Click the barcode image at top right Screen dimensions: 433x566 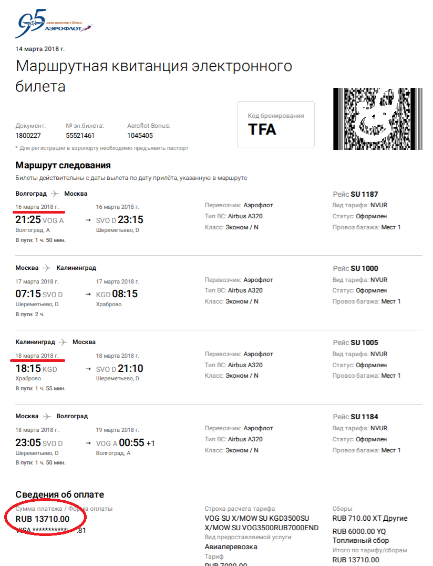click(377, 119)
